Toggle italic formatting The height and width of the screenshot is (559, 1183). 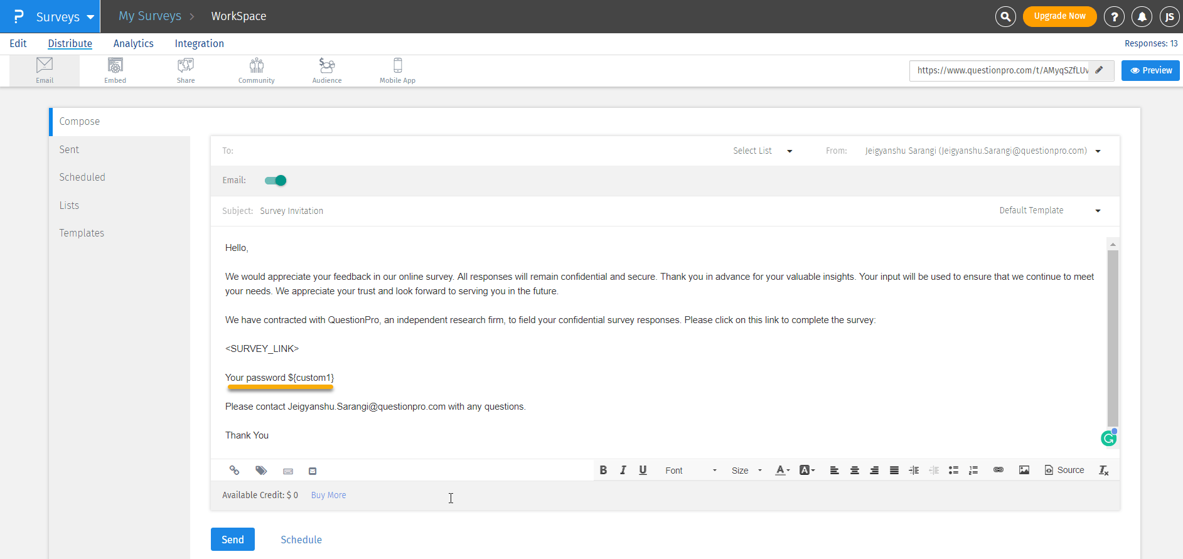(x=623, y=470)
